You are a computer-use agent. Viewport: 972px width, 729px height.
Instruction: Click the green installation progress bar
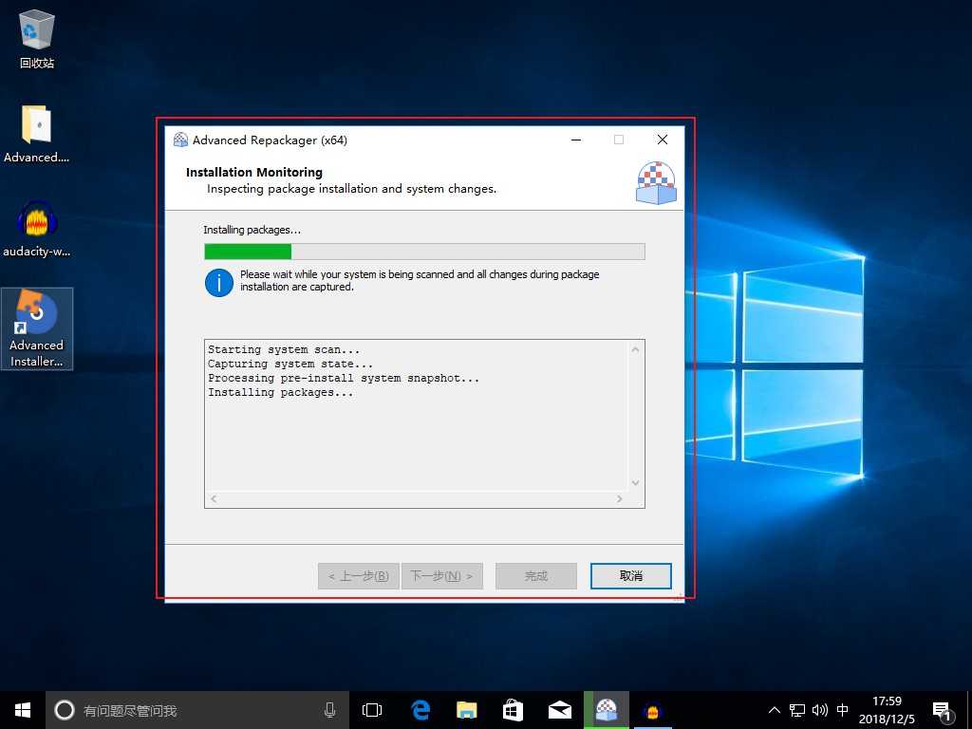pos(424,251)
